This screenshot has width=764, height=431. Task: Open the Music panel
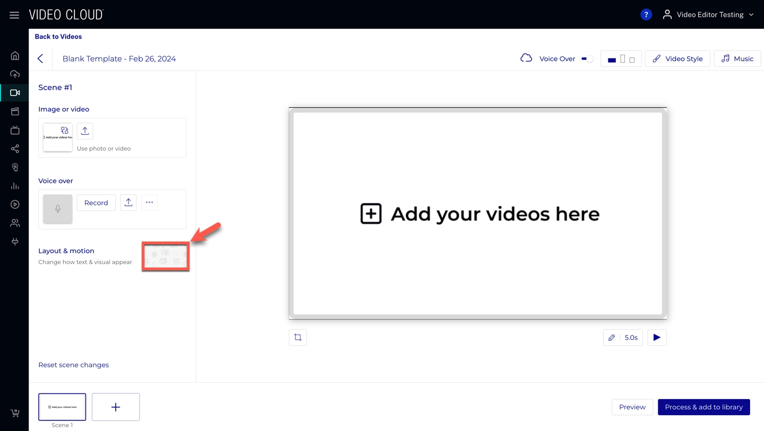click(x=737, y=59)
